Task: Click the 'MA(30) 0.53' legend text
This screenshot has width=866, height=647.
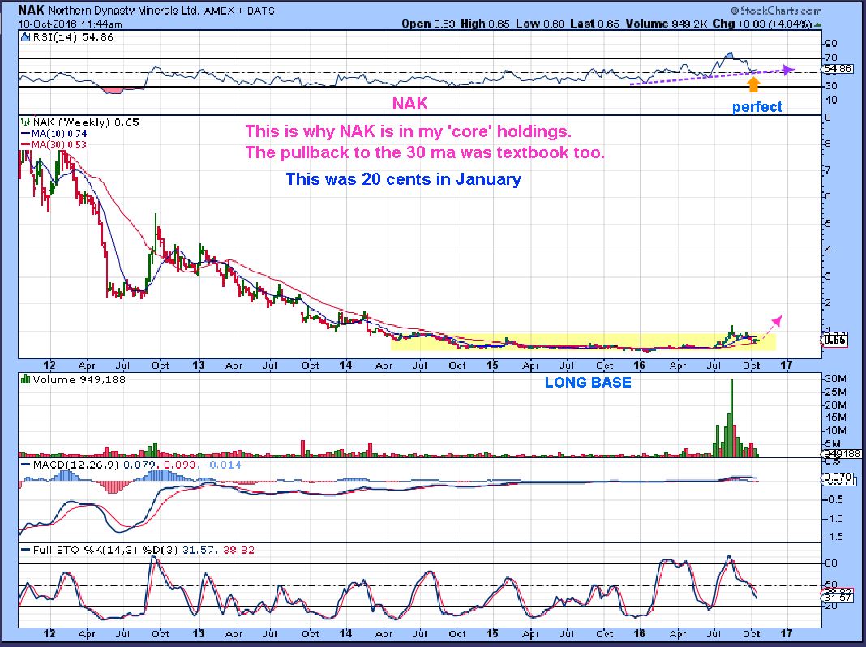Action: coord(59,144)
